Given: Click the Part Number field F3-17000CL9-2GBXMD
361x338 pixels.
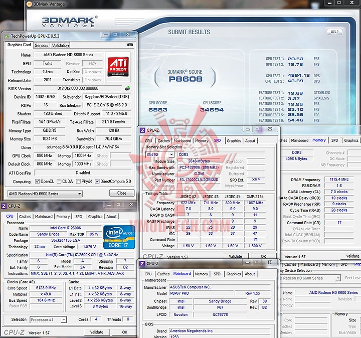Looking at the screenshot, I should 199,180.
